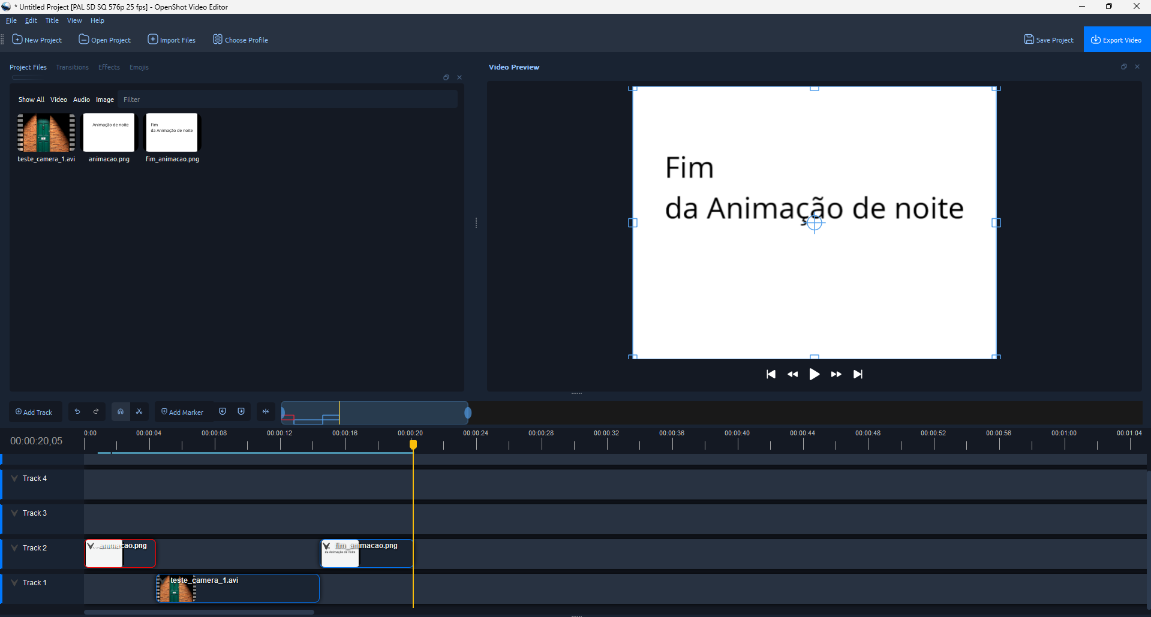Viewport: 1151px width, 617px height.
Task: Float the Project Files panel
Action: pos(446,77)
